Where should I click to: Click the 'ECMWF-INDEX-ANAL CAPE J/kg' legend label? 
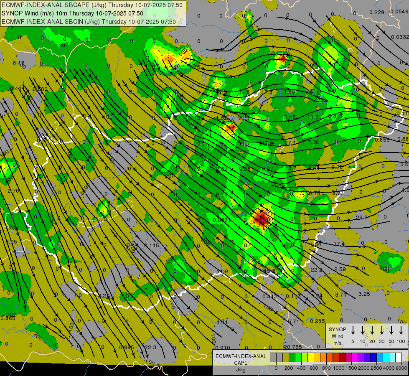(x=241, y=363)
